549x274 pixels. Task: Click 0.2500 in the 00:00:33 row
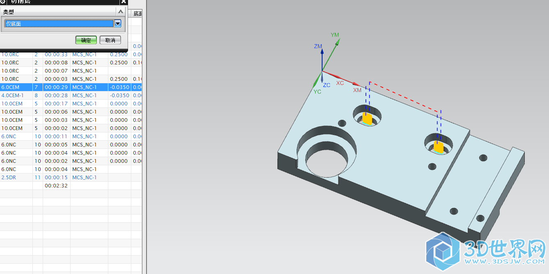point(119,54)
